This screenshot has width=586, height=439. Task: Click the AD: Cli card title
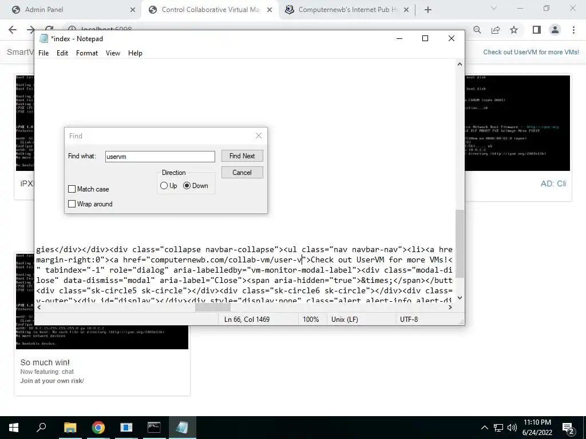pos(553,183)
